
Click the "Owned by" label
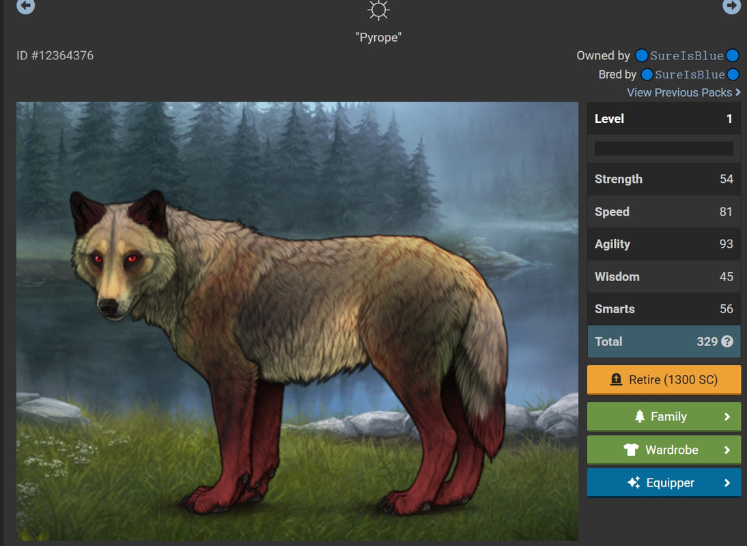[603, 56]
